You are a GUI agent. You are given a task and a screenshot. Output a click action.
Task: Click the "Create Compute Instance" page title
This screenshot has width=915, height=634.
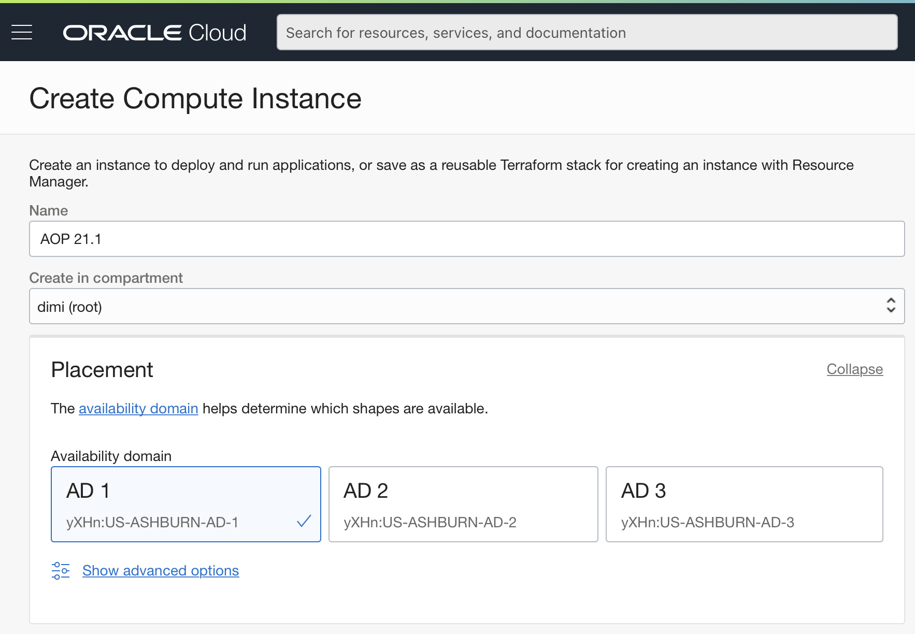(x=195, y=98)
